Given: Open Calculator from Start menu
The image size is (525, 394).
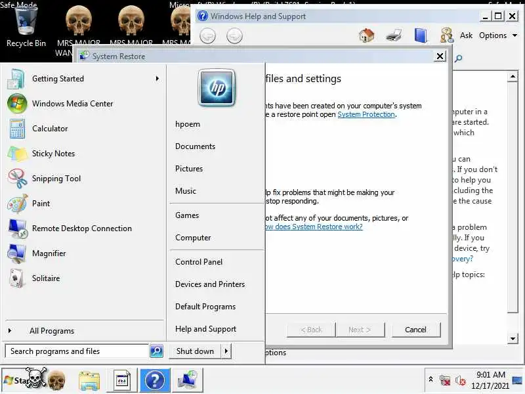Looking at the screenshot, I should [84, 129].
